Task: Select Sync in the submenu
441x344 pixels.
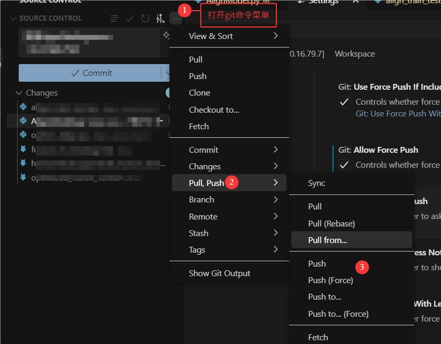Action: tap(352, 183)
